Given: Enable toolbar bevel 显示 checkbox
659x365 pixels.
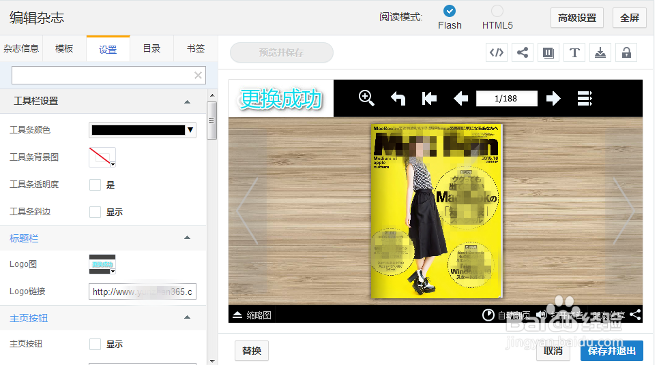Looking at the screenshot, I should pos(95,212).
